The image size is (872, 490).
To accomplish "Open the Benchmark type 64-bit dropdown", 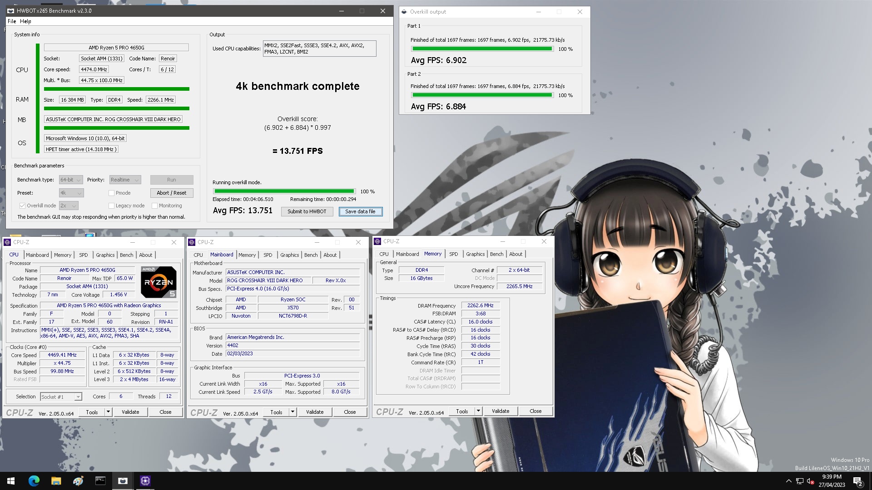I will pyautogui.click(x=71, y=180).
